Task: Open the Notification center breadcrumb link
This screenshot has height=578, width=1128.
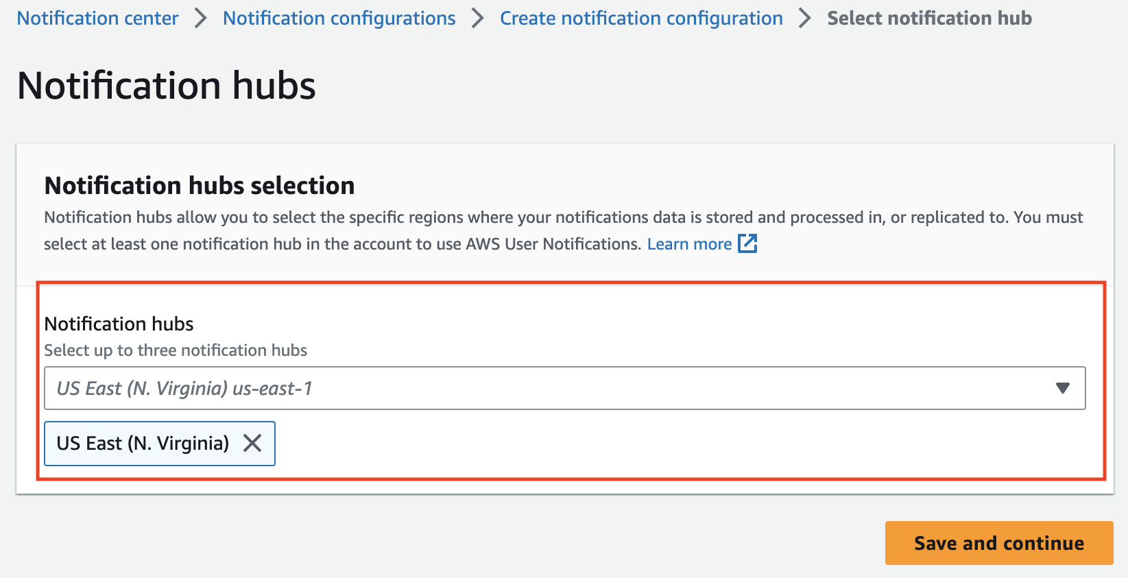Action: pos(97,18)
